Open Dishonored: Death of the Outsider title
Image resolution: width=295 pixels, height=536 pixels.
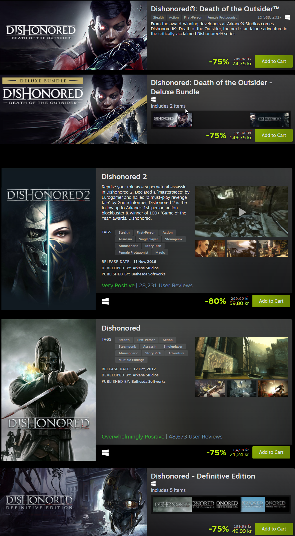coord(215,9)
